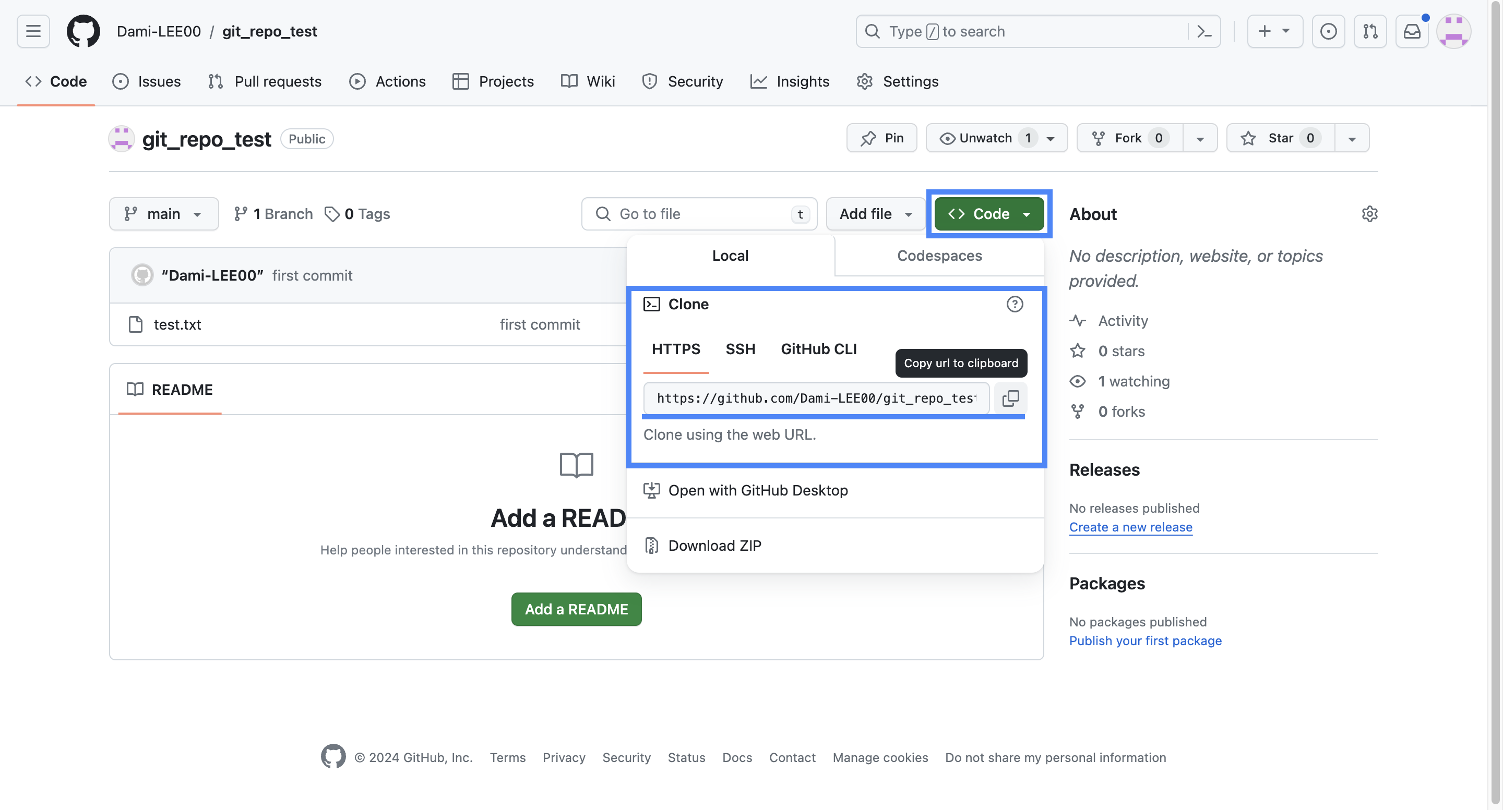Open the Security tab
Image resolution: width=1503 pixels, height=810 pixels.
[x=682, y=81]
